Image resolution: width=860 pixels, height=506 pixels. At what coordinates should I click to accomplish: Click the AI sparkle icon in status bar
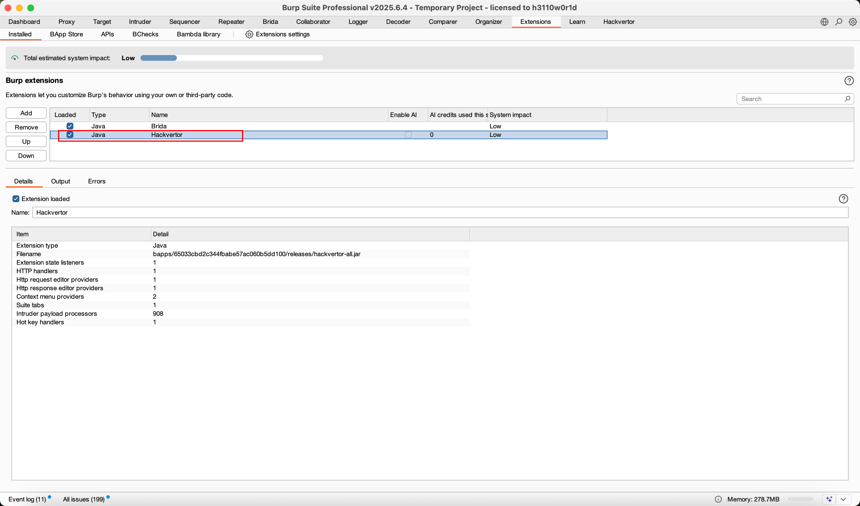(829, 499)
